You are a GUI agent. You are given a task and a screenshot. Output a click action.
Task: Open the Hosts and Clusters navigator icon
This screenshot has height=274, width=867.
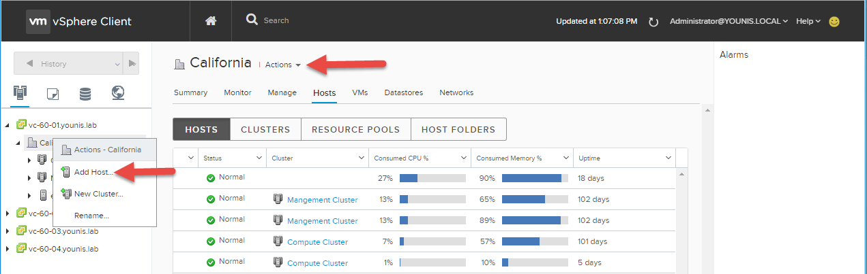[20, 92]
